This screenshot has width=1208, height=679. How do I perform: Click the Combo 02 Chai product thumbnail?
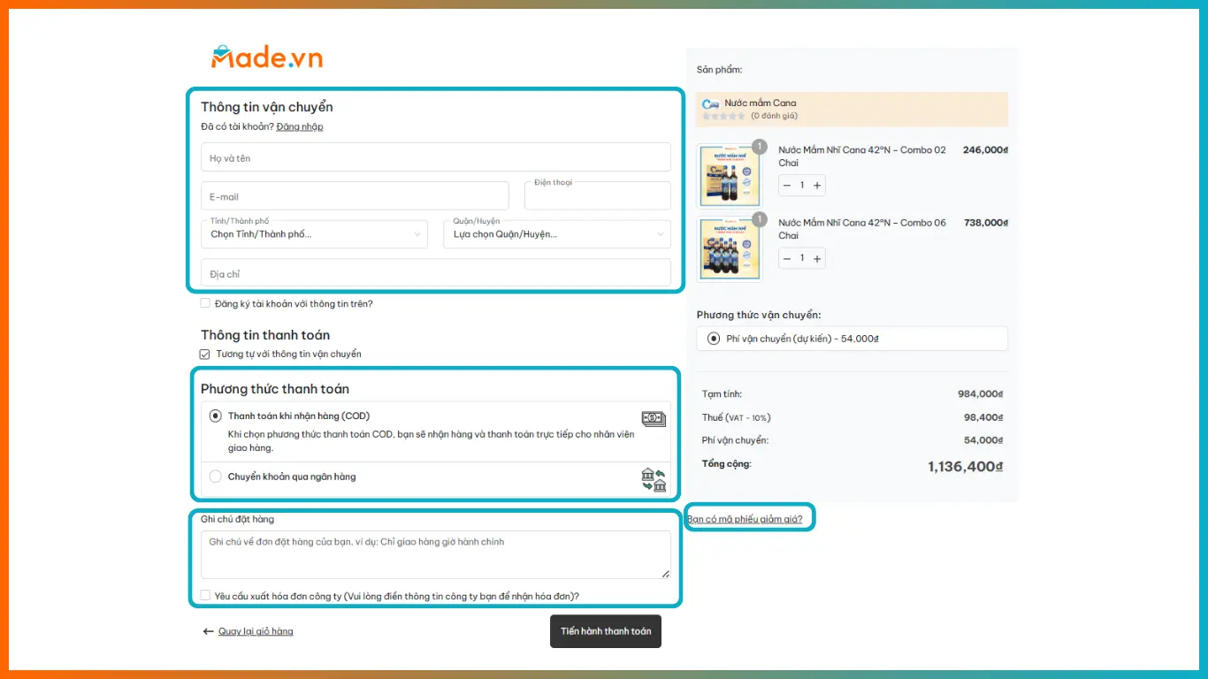point(730,176)
